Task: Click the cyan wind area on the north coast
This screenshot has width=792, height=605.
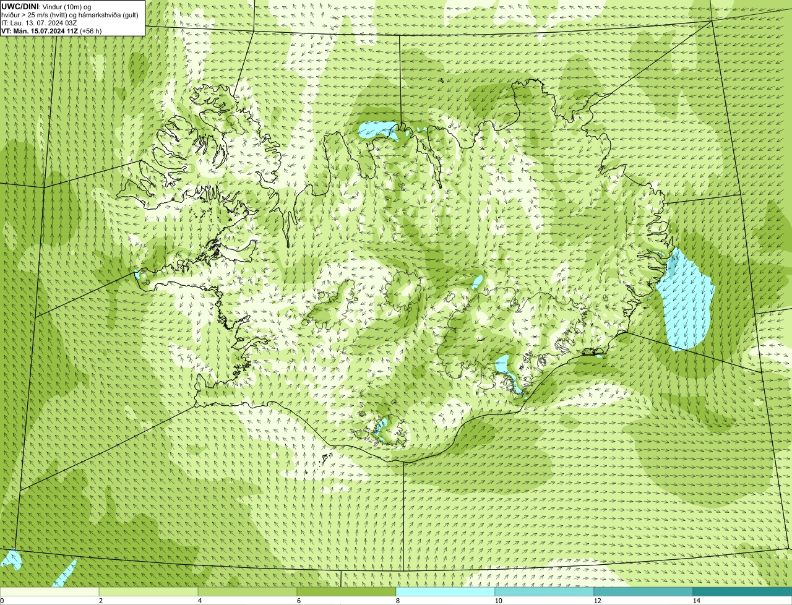Action: pos(379,131)
